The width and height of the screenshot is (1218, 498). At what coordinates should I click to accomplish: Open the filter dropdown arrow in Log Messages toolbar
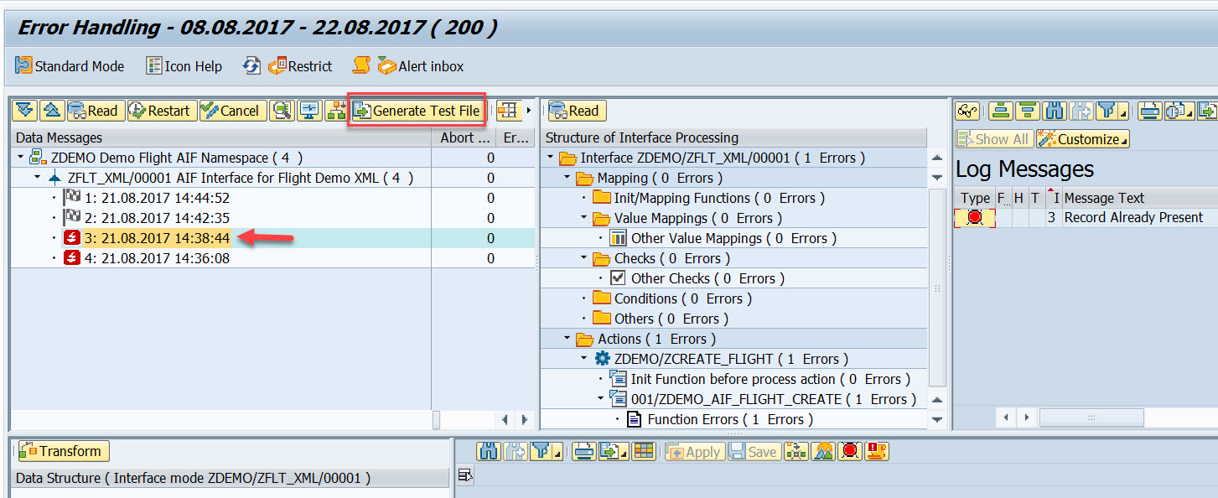point(1123,112)
